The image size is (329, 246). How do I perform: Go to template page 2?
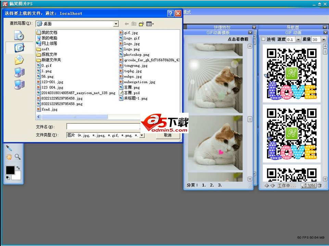(212, 185)
